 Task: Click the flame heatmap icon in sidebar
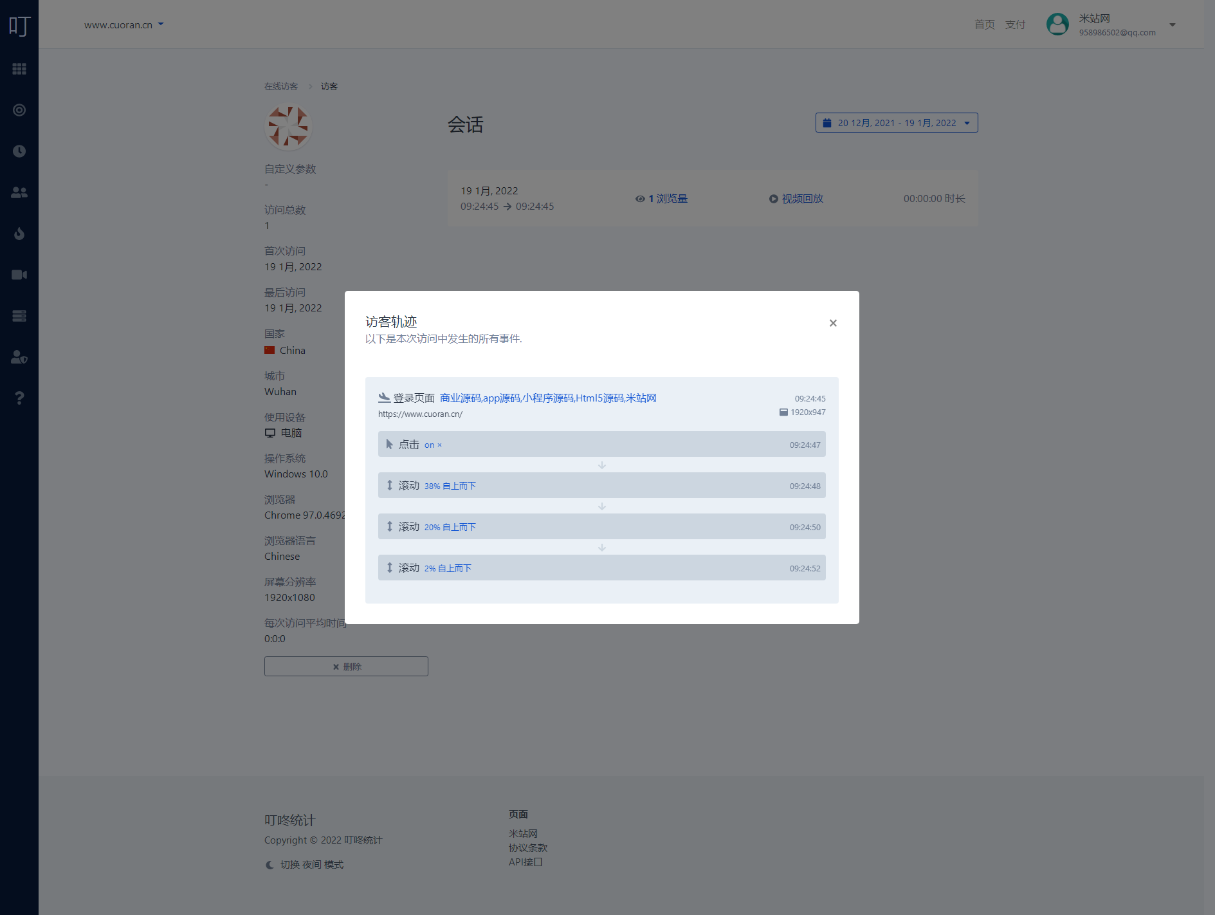pos(19,234)
